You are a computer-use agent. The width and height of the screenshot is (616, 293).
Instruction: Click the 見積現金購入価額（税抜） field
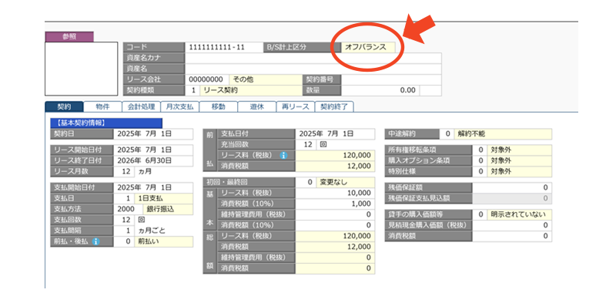pos(512,225)
